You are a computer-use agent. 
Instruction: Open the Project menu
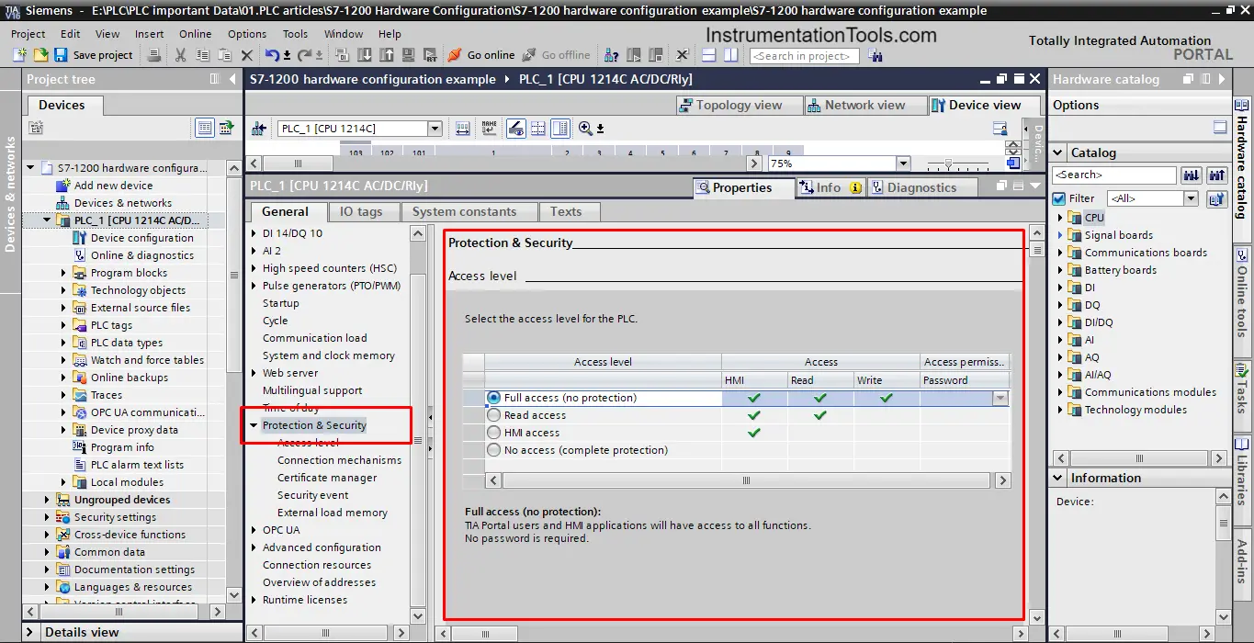pyautogui.click(x=28, y=34)
